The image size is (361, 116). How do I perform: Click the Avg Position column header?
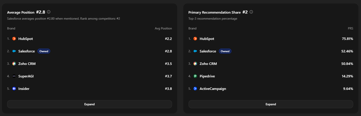(x=163, y=28)
